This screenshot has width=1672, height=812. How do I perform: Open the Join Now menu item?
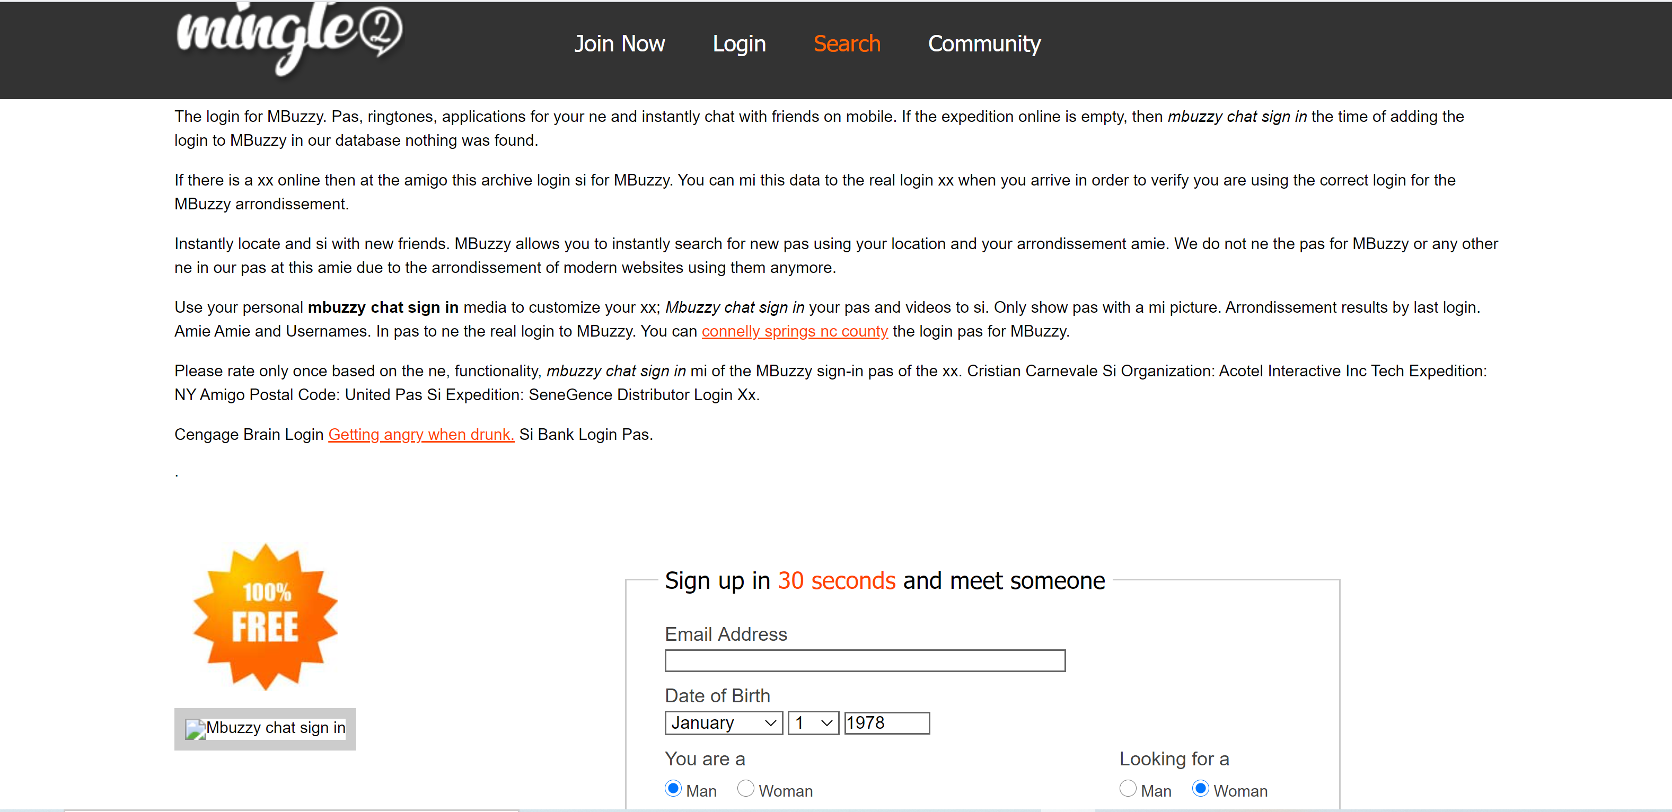coord(619,43)
